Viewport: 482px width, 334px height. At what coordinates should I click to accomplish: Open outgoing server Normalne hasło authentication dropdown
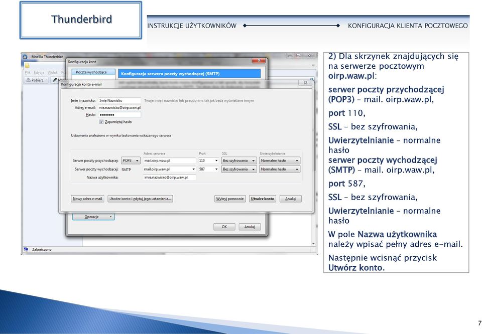(280, 169)
